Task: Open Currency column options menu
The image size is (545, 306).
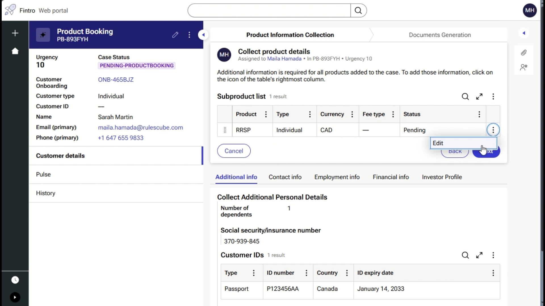Action: tap(352, 114)
